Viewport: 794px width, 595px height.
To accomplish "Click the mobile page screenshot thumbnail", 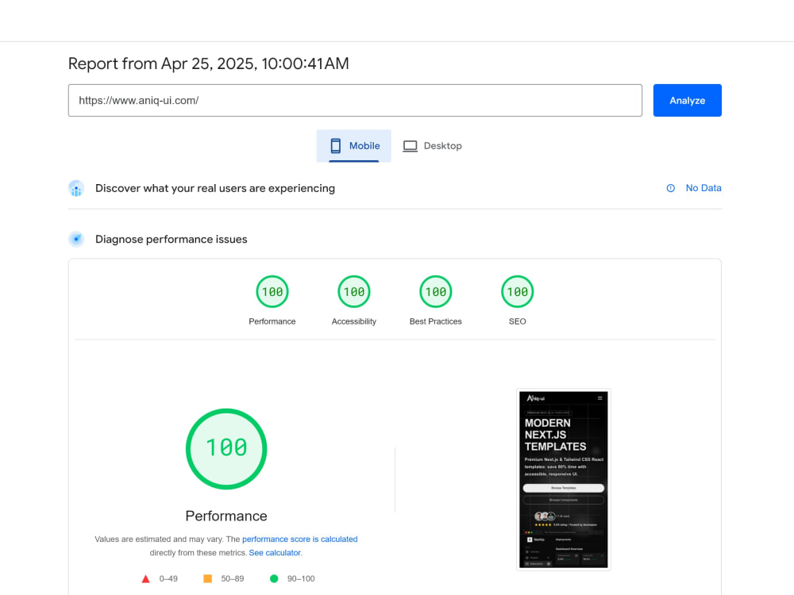I will (563, 479).
